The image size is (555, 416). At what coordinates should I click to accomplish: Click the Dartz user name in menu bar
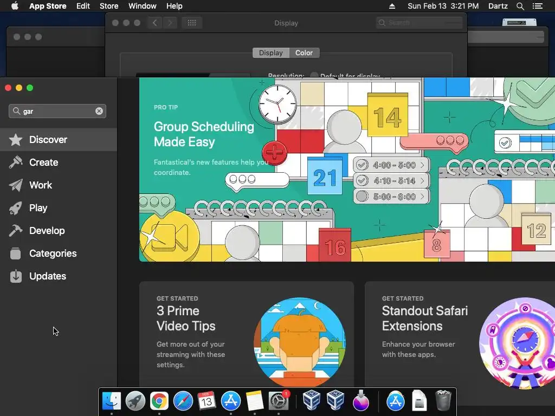click(498, 6)
